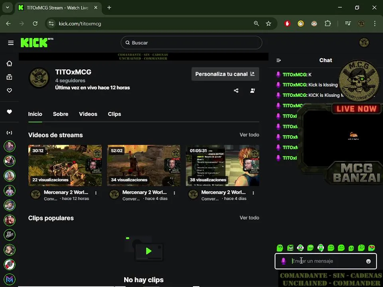Click the yellow clock extension icon

tap(301, 24)
